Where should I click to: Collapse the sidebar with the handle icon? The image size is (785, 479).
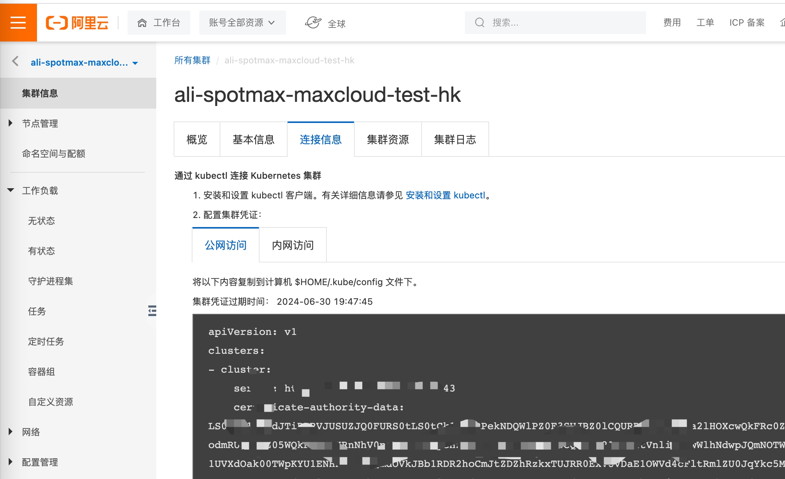152,311
